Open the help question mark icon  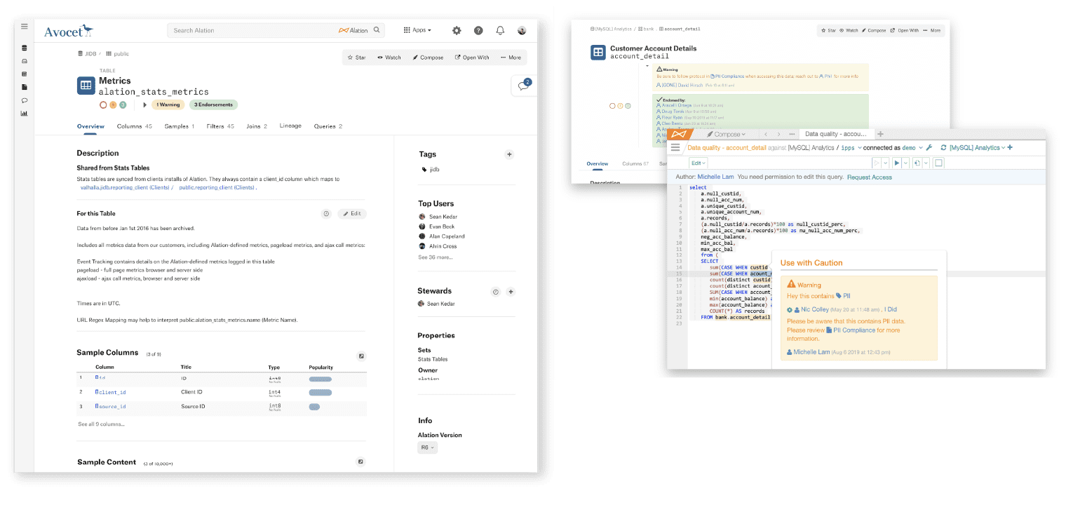478,30
